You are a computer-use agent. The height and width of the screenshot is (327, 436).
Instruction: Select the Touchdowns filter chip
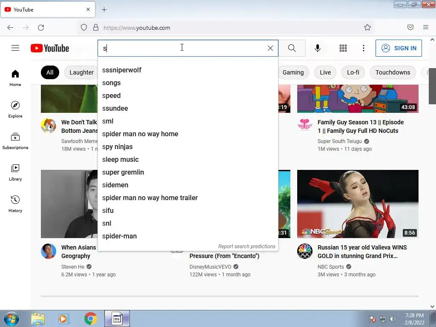click(393, 72)
